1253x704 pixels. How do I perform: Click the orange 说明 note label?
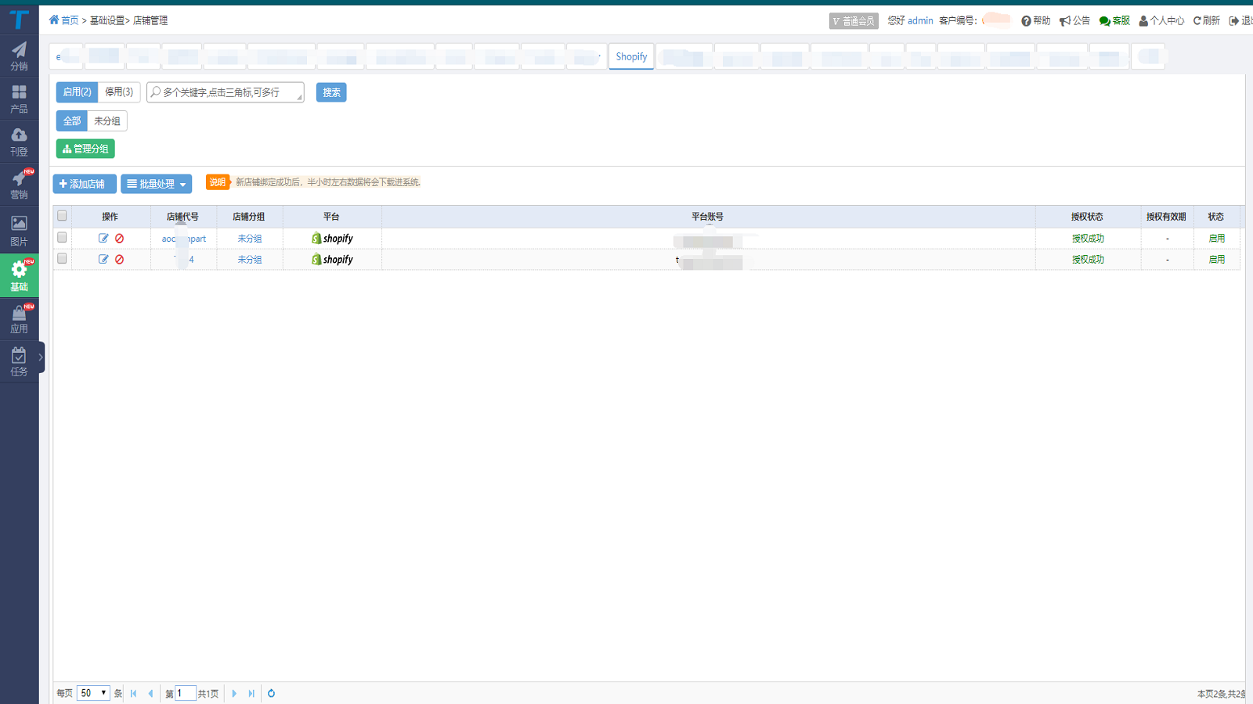click(217, 182)
